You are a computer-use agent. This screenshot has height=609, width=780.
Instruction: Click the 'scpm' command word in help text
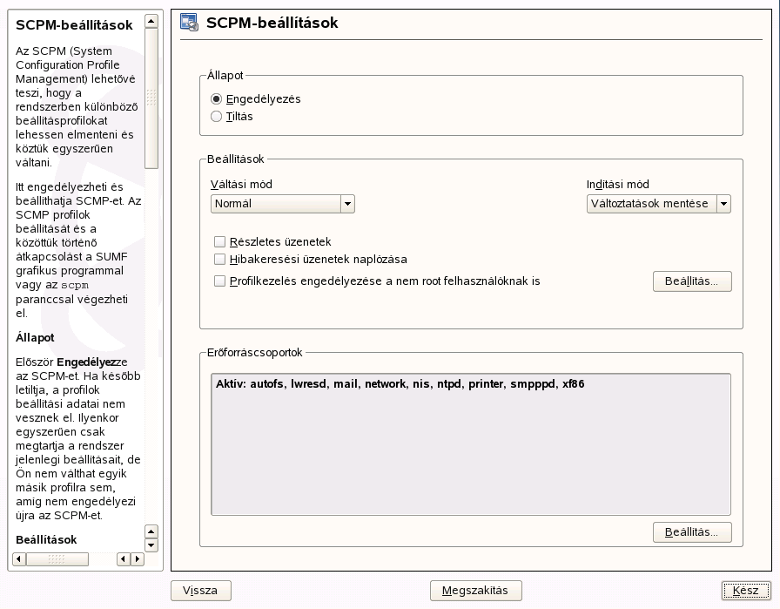pyautogui.click(x=75, y=285)
